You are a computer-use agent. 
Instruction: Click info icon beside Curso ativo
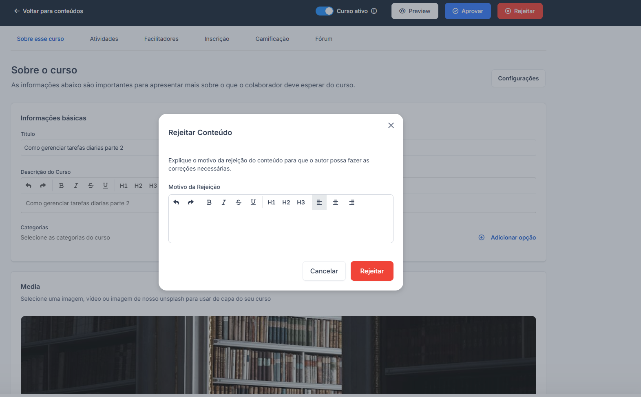click(374, 11)
